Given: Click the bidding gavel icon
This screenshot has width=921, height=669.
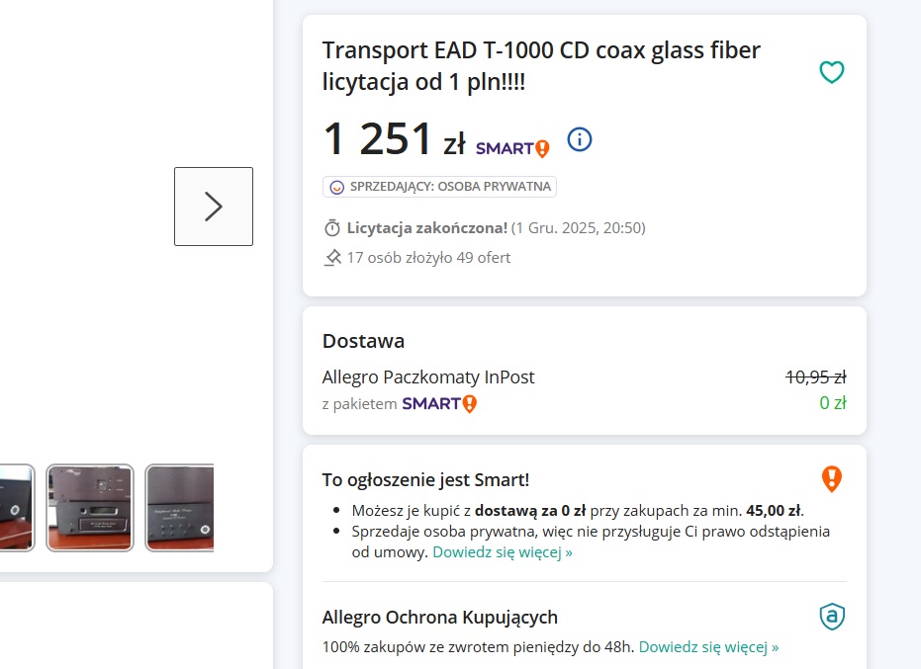Looking at the screenshot, I should [332, 258].
